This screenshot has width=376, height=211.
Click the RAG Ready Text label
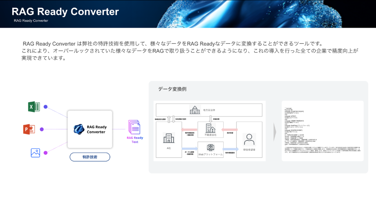pos(135,139)
